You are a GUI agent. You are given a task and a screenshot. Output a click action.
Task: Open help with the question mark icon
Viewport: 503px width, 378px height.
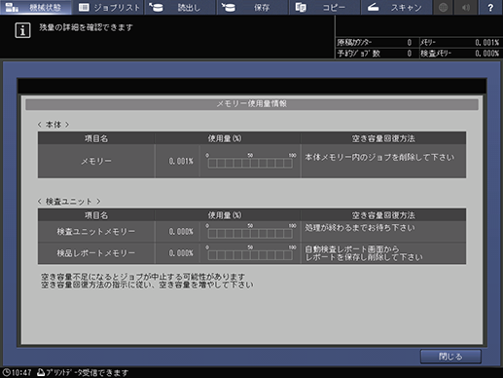coord(490,7)
